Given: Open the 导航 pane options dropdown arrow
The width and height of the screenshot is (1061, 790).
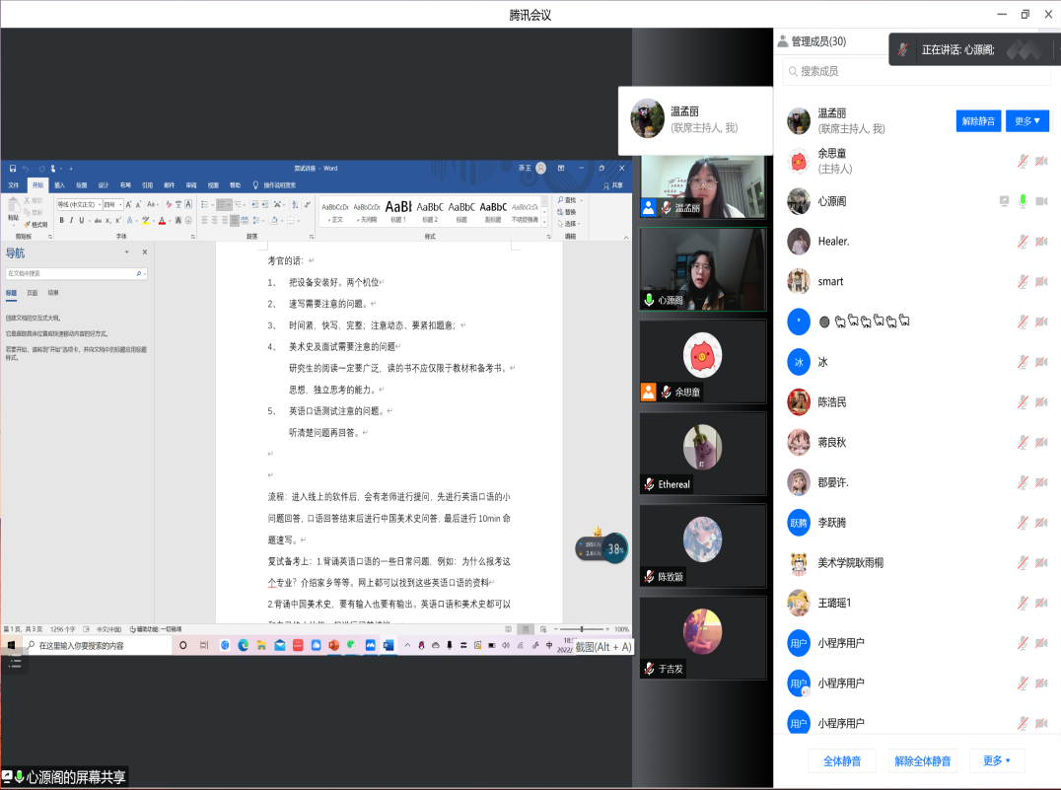Looking at the screenshot, I should click(x=127, y=252).
